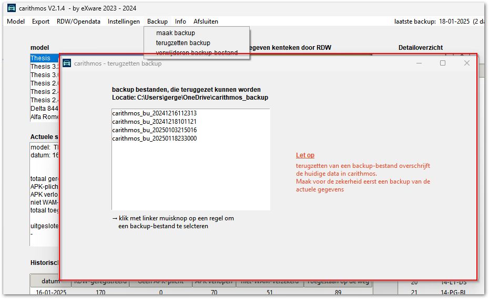This screenshot has height=299, width=489.
Task: Click Afsluiten in the menu bar
Action: point(206,22)
